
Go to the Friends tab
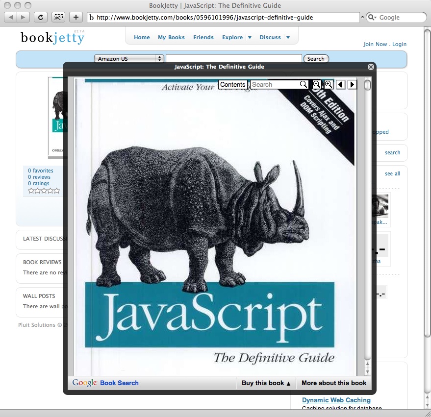pyautogui.click(x=203, y=37)
